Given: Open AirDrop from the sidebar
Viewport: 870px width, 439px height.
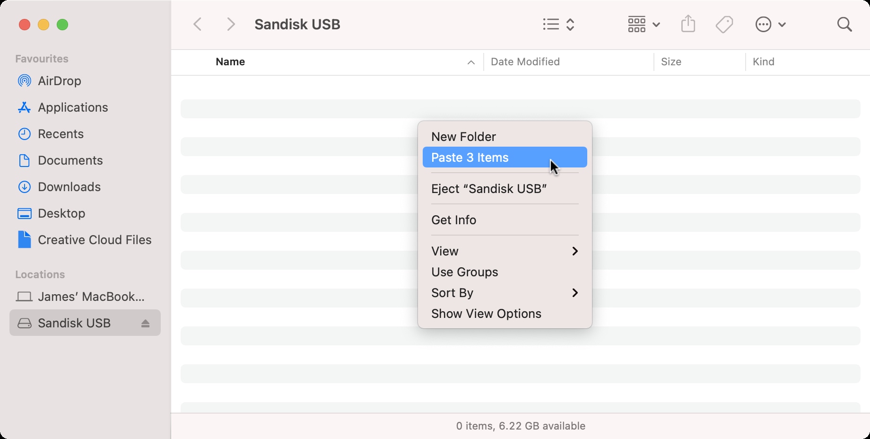Looking at the screenshot, I should [x=59, y=81].
